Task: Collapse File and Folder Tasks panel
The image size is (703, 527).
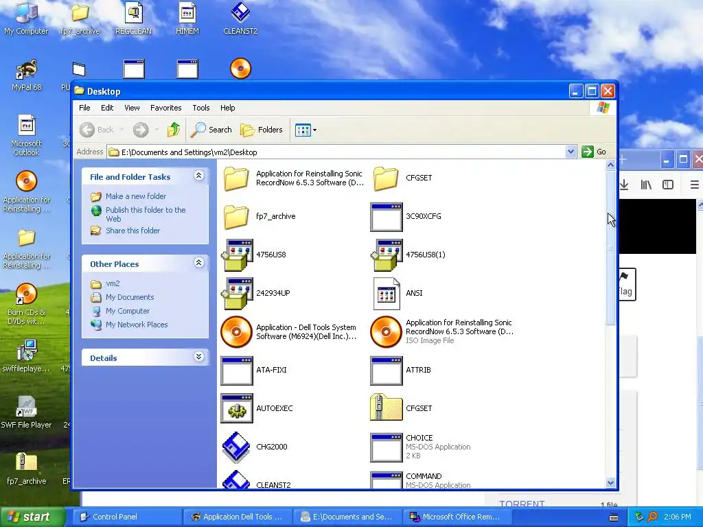Action: 198,176
